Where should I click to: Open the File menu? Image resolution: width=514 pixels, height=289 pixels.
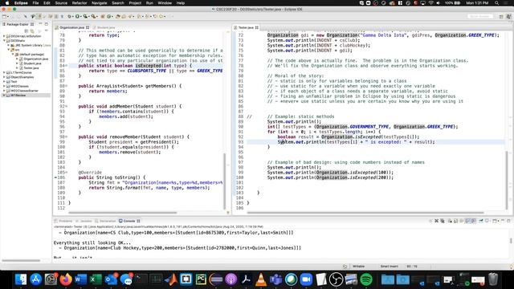click(x=35, y=3)
